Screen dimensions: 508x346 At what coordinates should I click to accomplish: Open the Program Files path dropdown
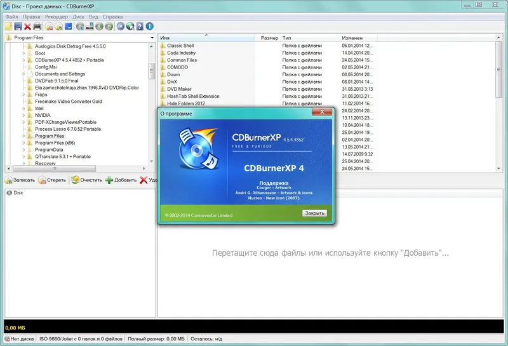pyautogui.click(x=152, y=38)
